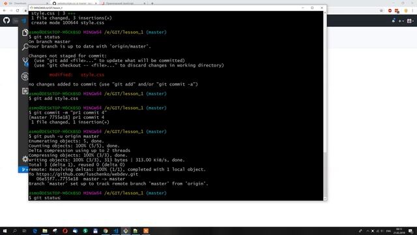Open the orange app icon on taskbar

pos(146,231)
